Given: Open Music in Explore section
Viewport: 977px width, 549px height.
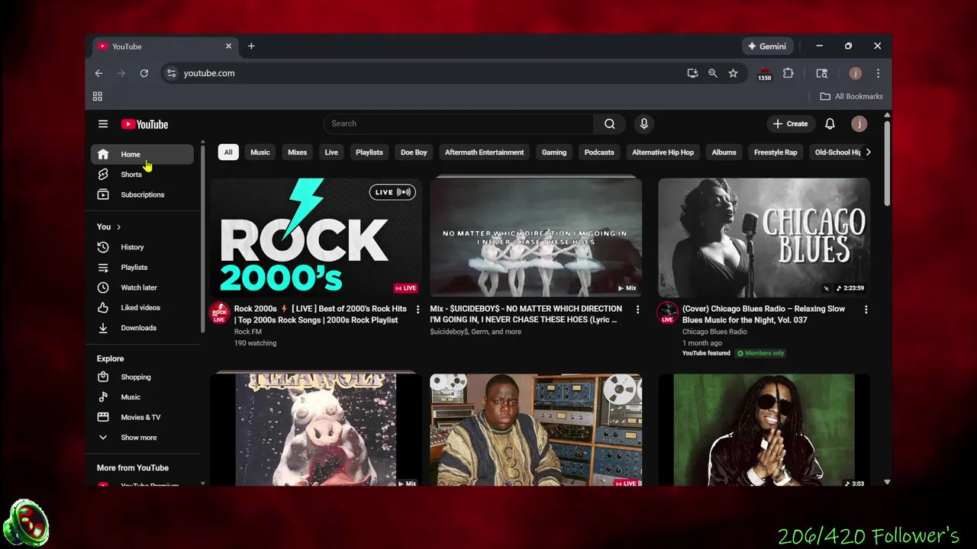Looking at the screenshot, I should [142, 397].
